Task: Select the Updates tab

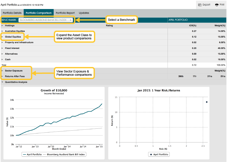Action: pyautogui.click(x=84, y=13)
